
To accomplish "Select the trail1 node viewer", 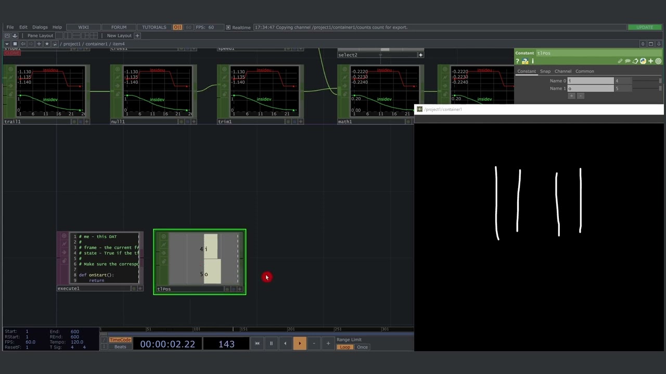I will [50, 91].
